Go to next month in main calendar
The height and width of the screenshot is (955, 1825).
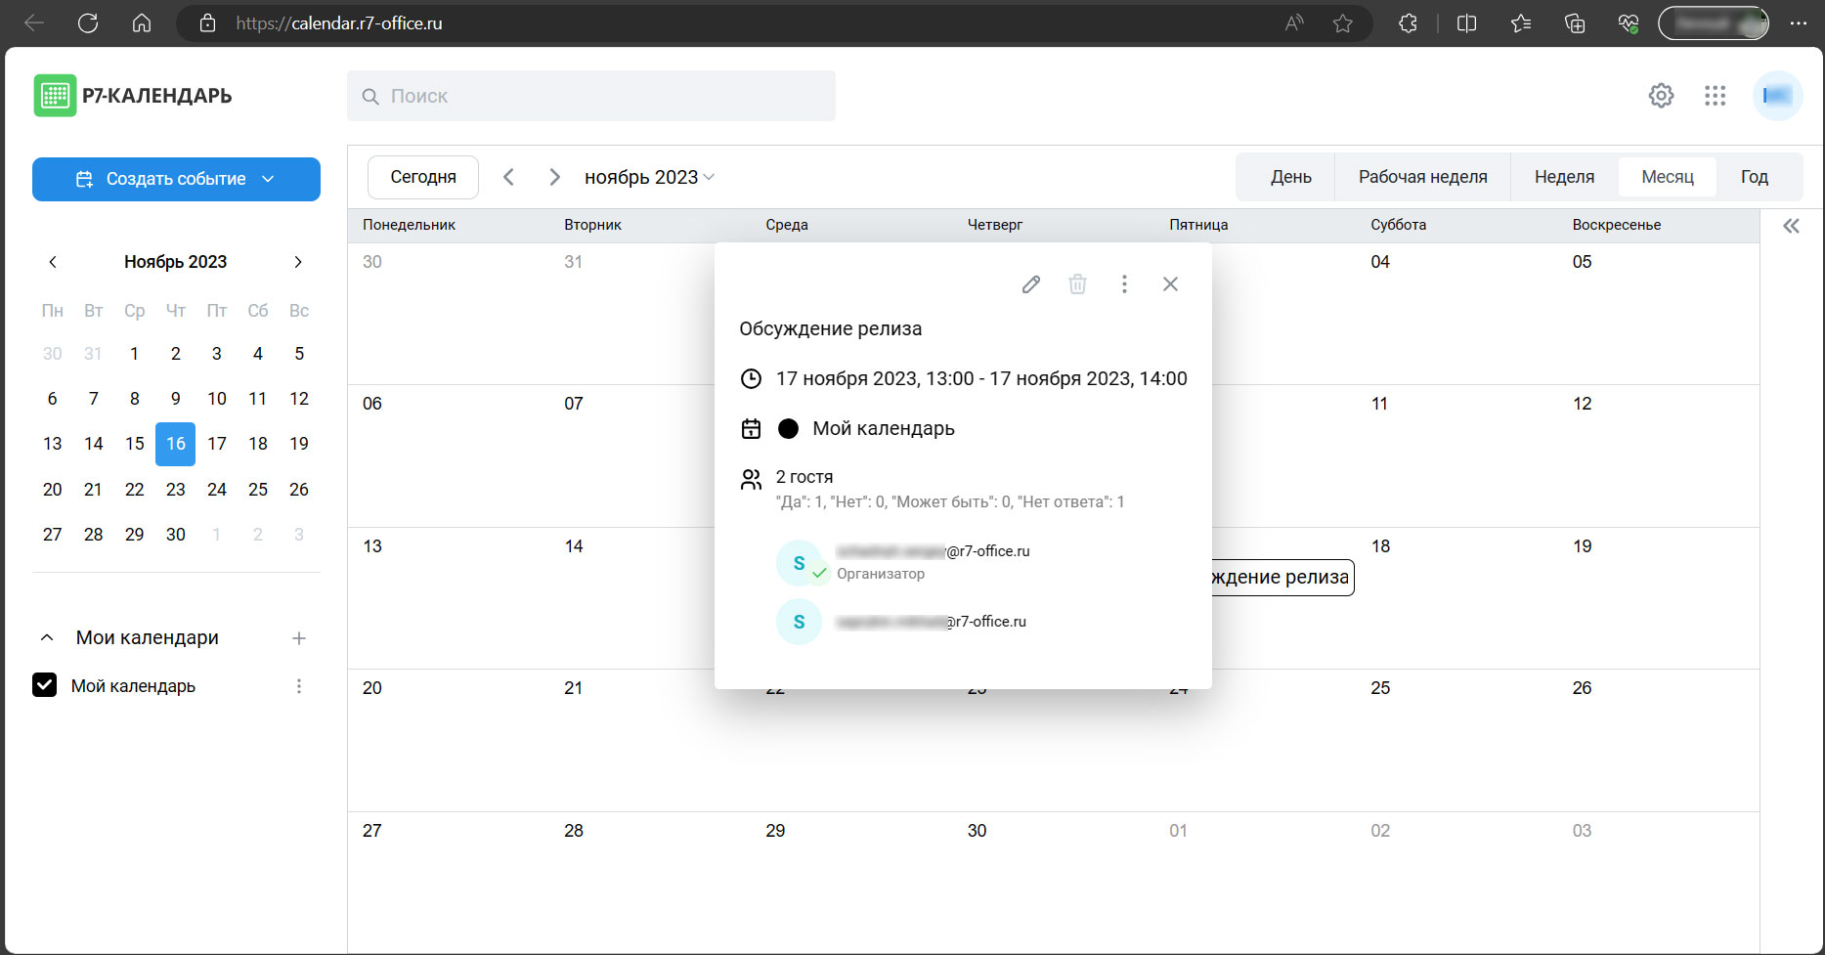(x=554, y=177)
